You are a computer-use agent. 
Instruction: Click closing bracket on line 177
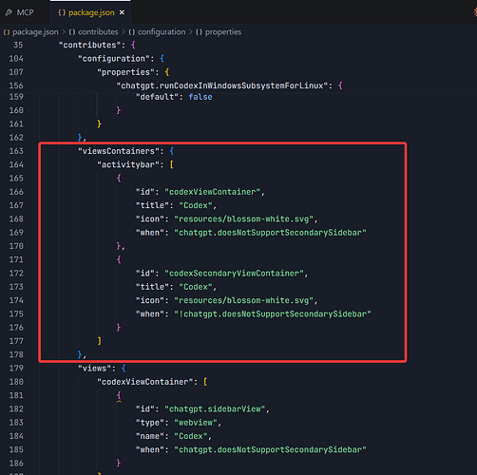[100, 341]
